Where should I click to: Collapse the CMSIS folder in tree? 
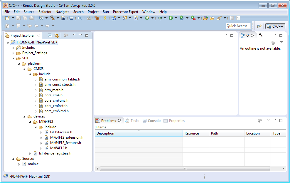tap(25, 69)
